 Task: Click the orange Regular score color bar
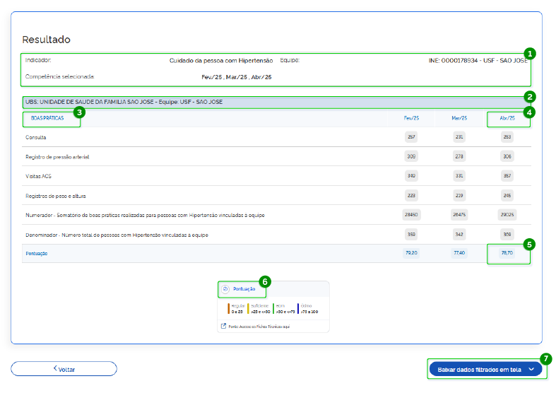pos(229,308)
